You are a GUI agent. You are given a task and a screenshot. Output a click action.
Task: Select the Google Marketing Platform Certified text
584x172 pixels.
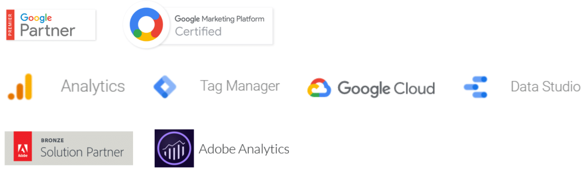point(219,25)
